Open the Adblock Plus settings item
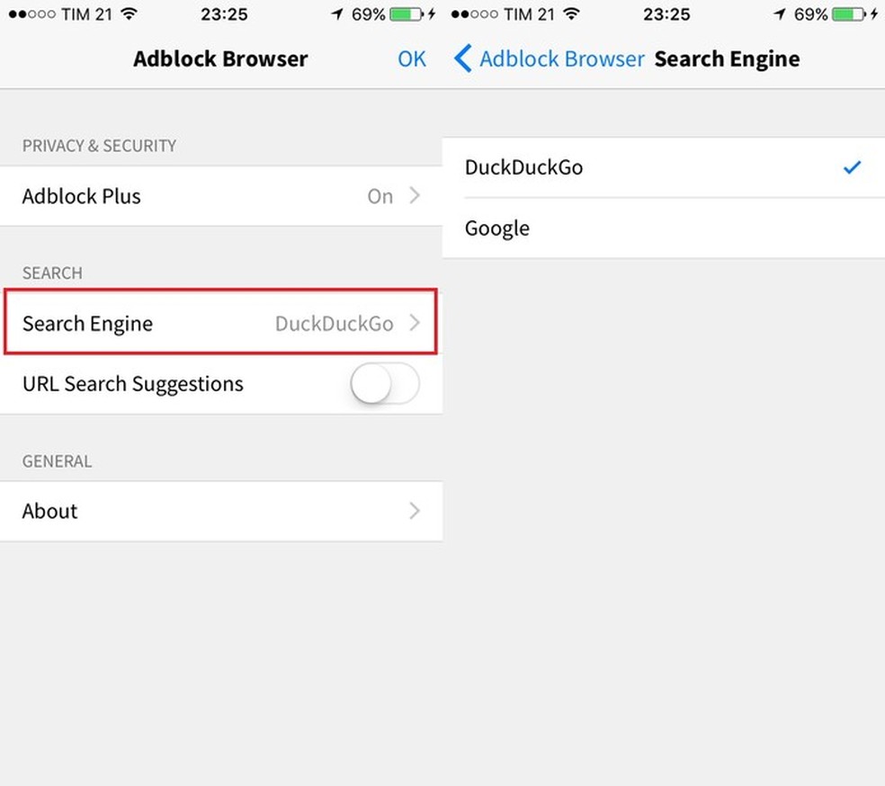885x786 pixels. (x=82, y=196)
